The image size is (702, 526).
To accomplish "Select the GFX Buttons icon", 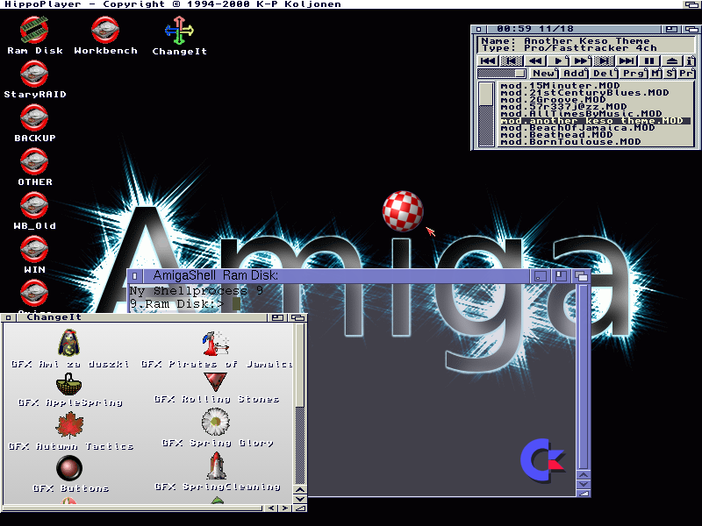I will (x=69, y=467).
